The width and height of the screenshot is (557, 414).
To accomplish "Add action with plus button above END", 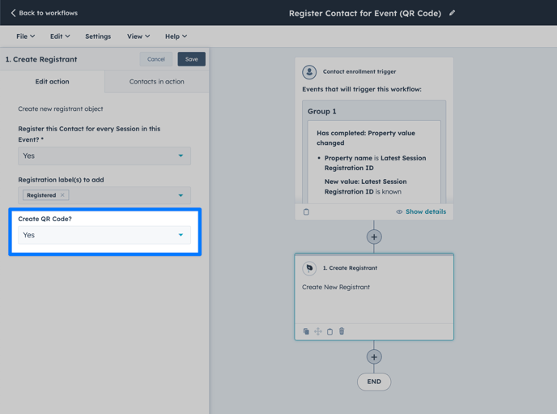I will point(374,356).
